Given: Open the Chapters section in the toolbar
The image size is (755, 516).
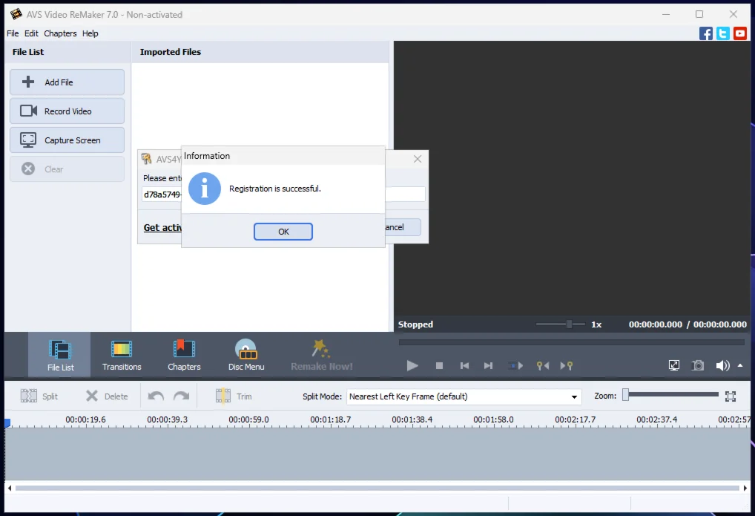Looking at the screenshot, I should tap(184, 355).
